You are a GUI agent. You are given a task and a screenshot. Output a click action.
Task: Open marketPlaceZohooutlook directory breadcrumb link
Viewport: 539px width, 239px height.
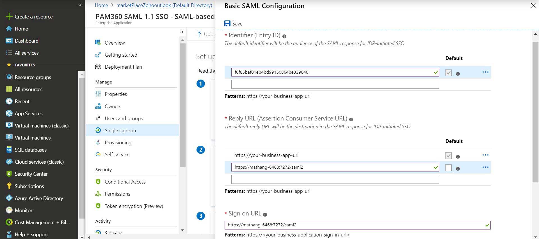click(164, 5)
